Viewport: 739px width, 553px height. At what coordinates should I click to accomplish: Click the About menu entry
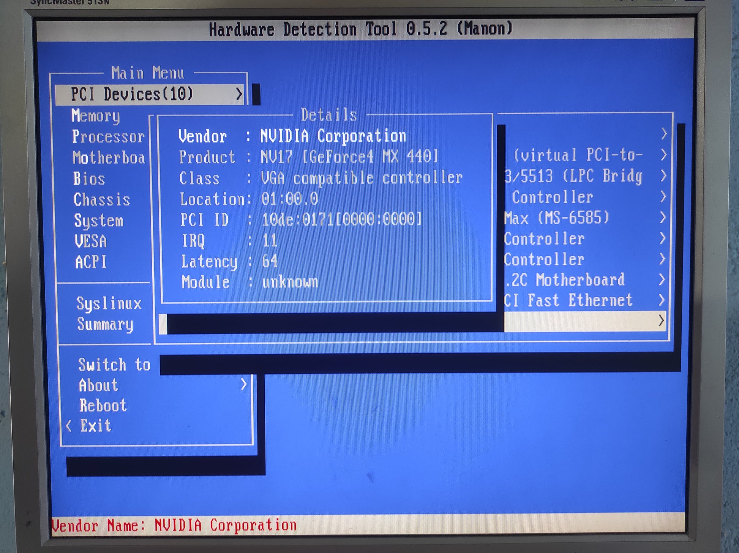click(98, 385)
